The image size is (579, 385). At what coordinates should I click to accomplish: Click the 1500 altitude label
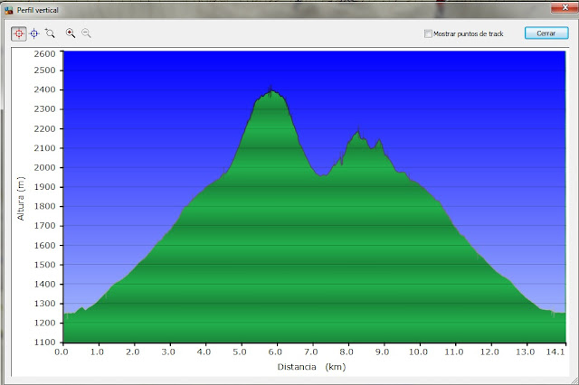coord(44,265)
